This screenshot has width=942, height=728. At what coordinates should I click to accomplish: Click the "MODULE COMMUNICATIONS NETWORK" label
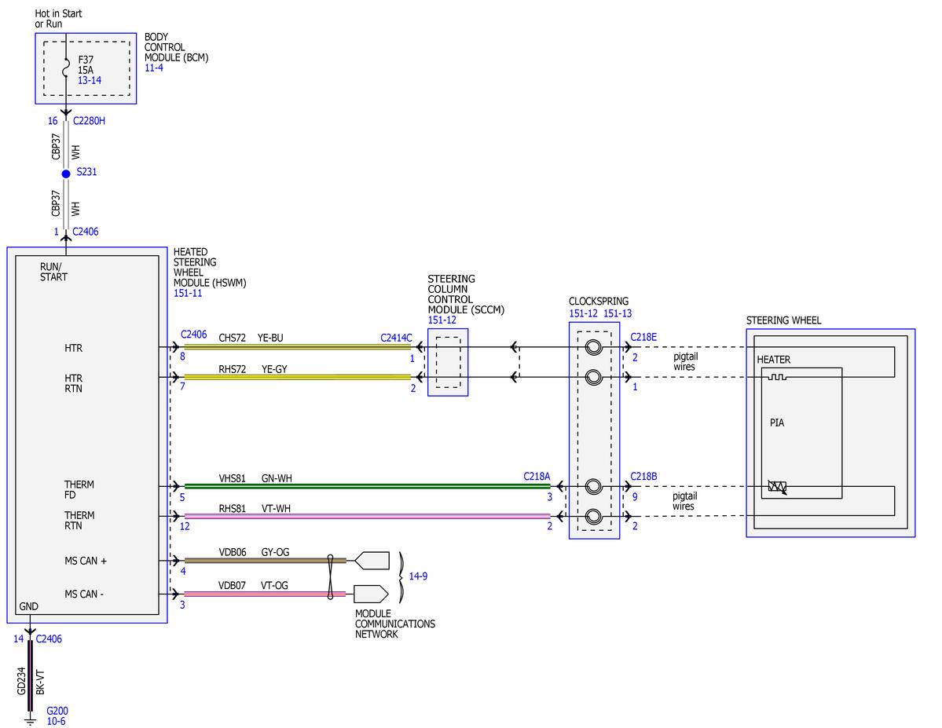(394, 624)
